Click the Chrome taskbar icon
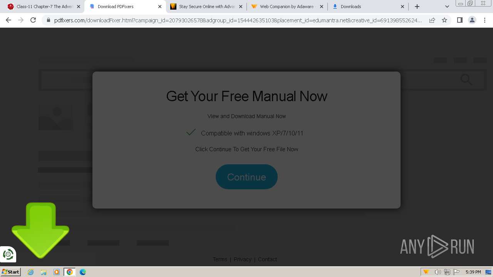Image resolution: width=493 pixels, height=277 pixels. [70, 272]
